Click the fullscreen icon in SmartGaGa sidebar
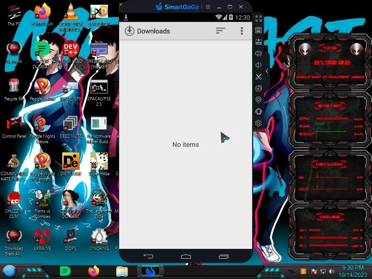The height and width of the screenshot is (279, 372). click(258, 19)
